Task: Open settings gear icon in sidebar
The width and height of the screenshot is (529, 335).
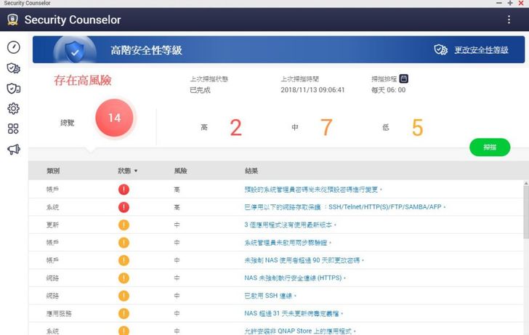Action: 14,108
